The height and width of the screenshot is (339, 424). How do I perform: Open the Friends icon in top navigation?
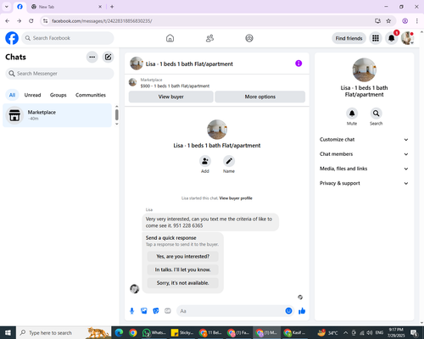coord(209,38)
